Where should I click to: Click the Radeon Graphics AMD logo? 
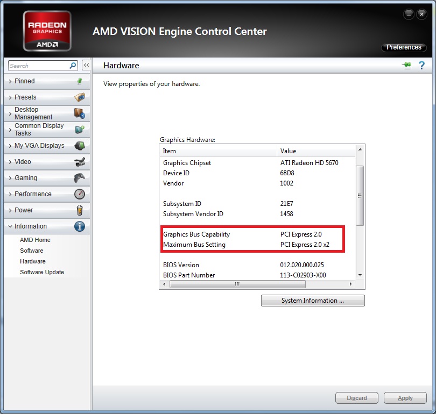click(x=47, y=31)
